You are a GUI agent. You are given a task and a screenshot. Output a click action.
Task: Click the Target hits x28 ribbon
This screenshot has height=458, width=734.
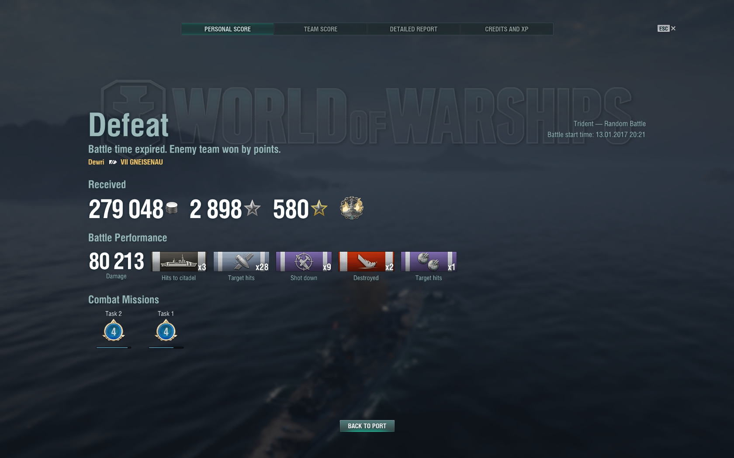tap(241, 261)
